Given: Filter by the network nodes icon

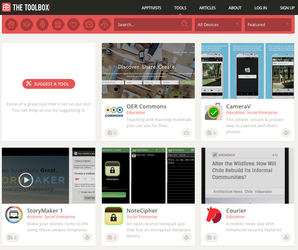Looking at the screenshot, I should click(105, 24).
